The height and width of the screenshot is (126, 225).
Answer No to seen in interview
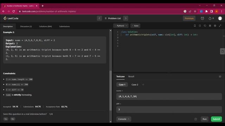(x=13, y=119)
